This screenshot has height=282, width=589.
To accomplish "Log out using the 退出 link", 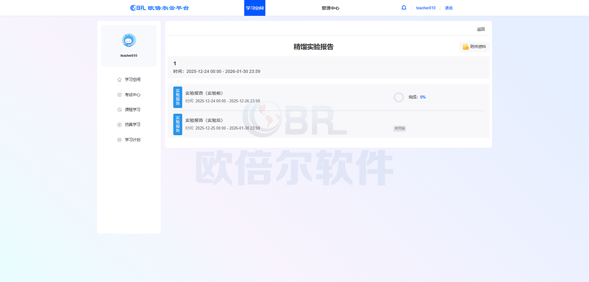I will click(x=449, y=8).
